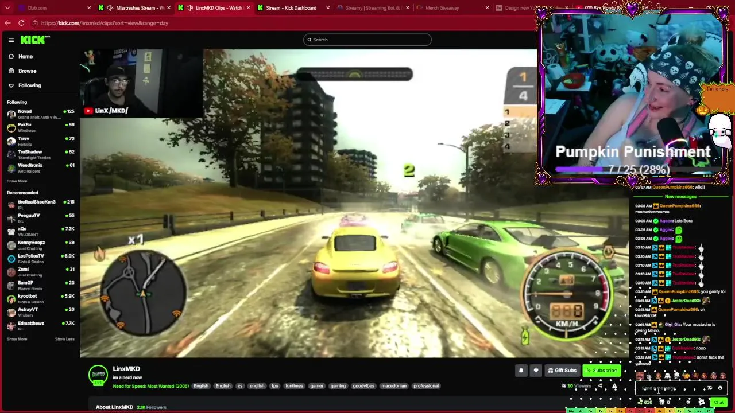Open the Kick hamburger sidebar menu
Image resolution: width=735 pixels, height=413 pixels.
click(11, 40)
